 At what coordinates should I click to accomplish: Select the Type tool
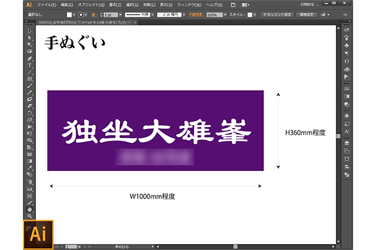pyautogui.click(x=29, y=66)
